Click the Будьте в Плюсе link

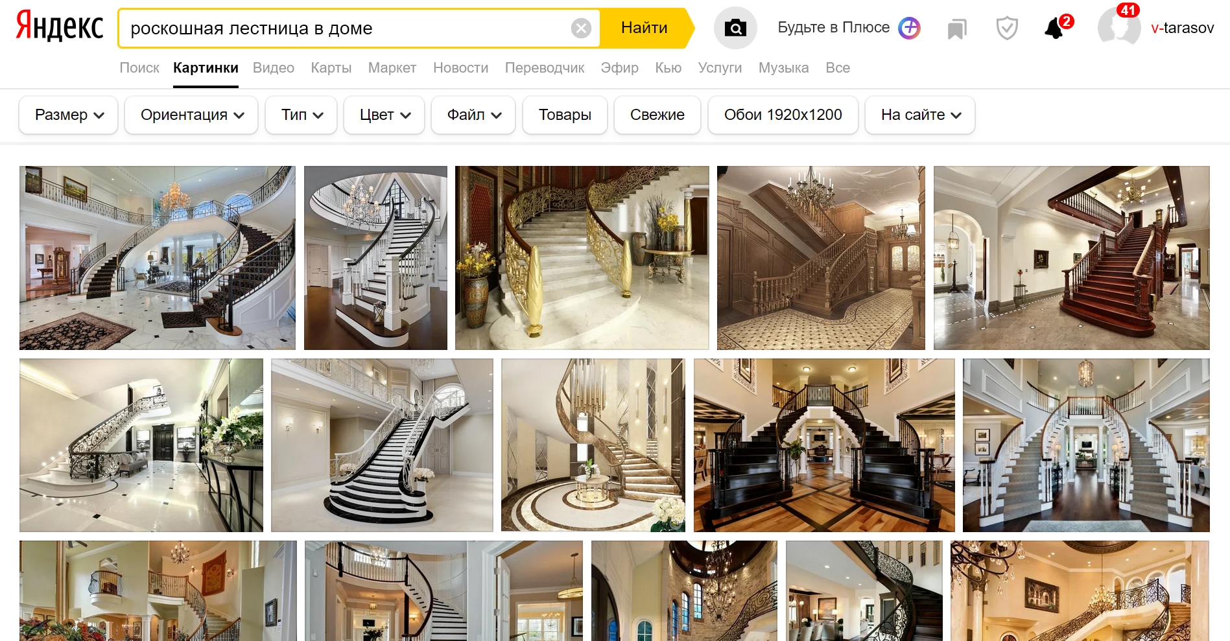tap(833, 28)
